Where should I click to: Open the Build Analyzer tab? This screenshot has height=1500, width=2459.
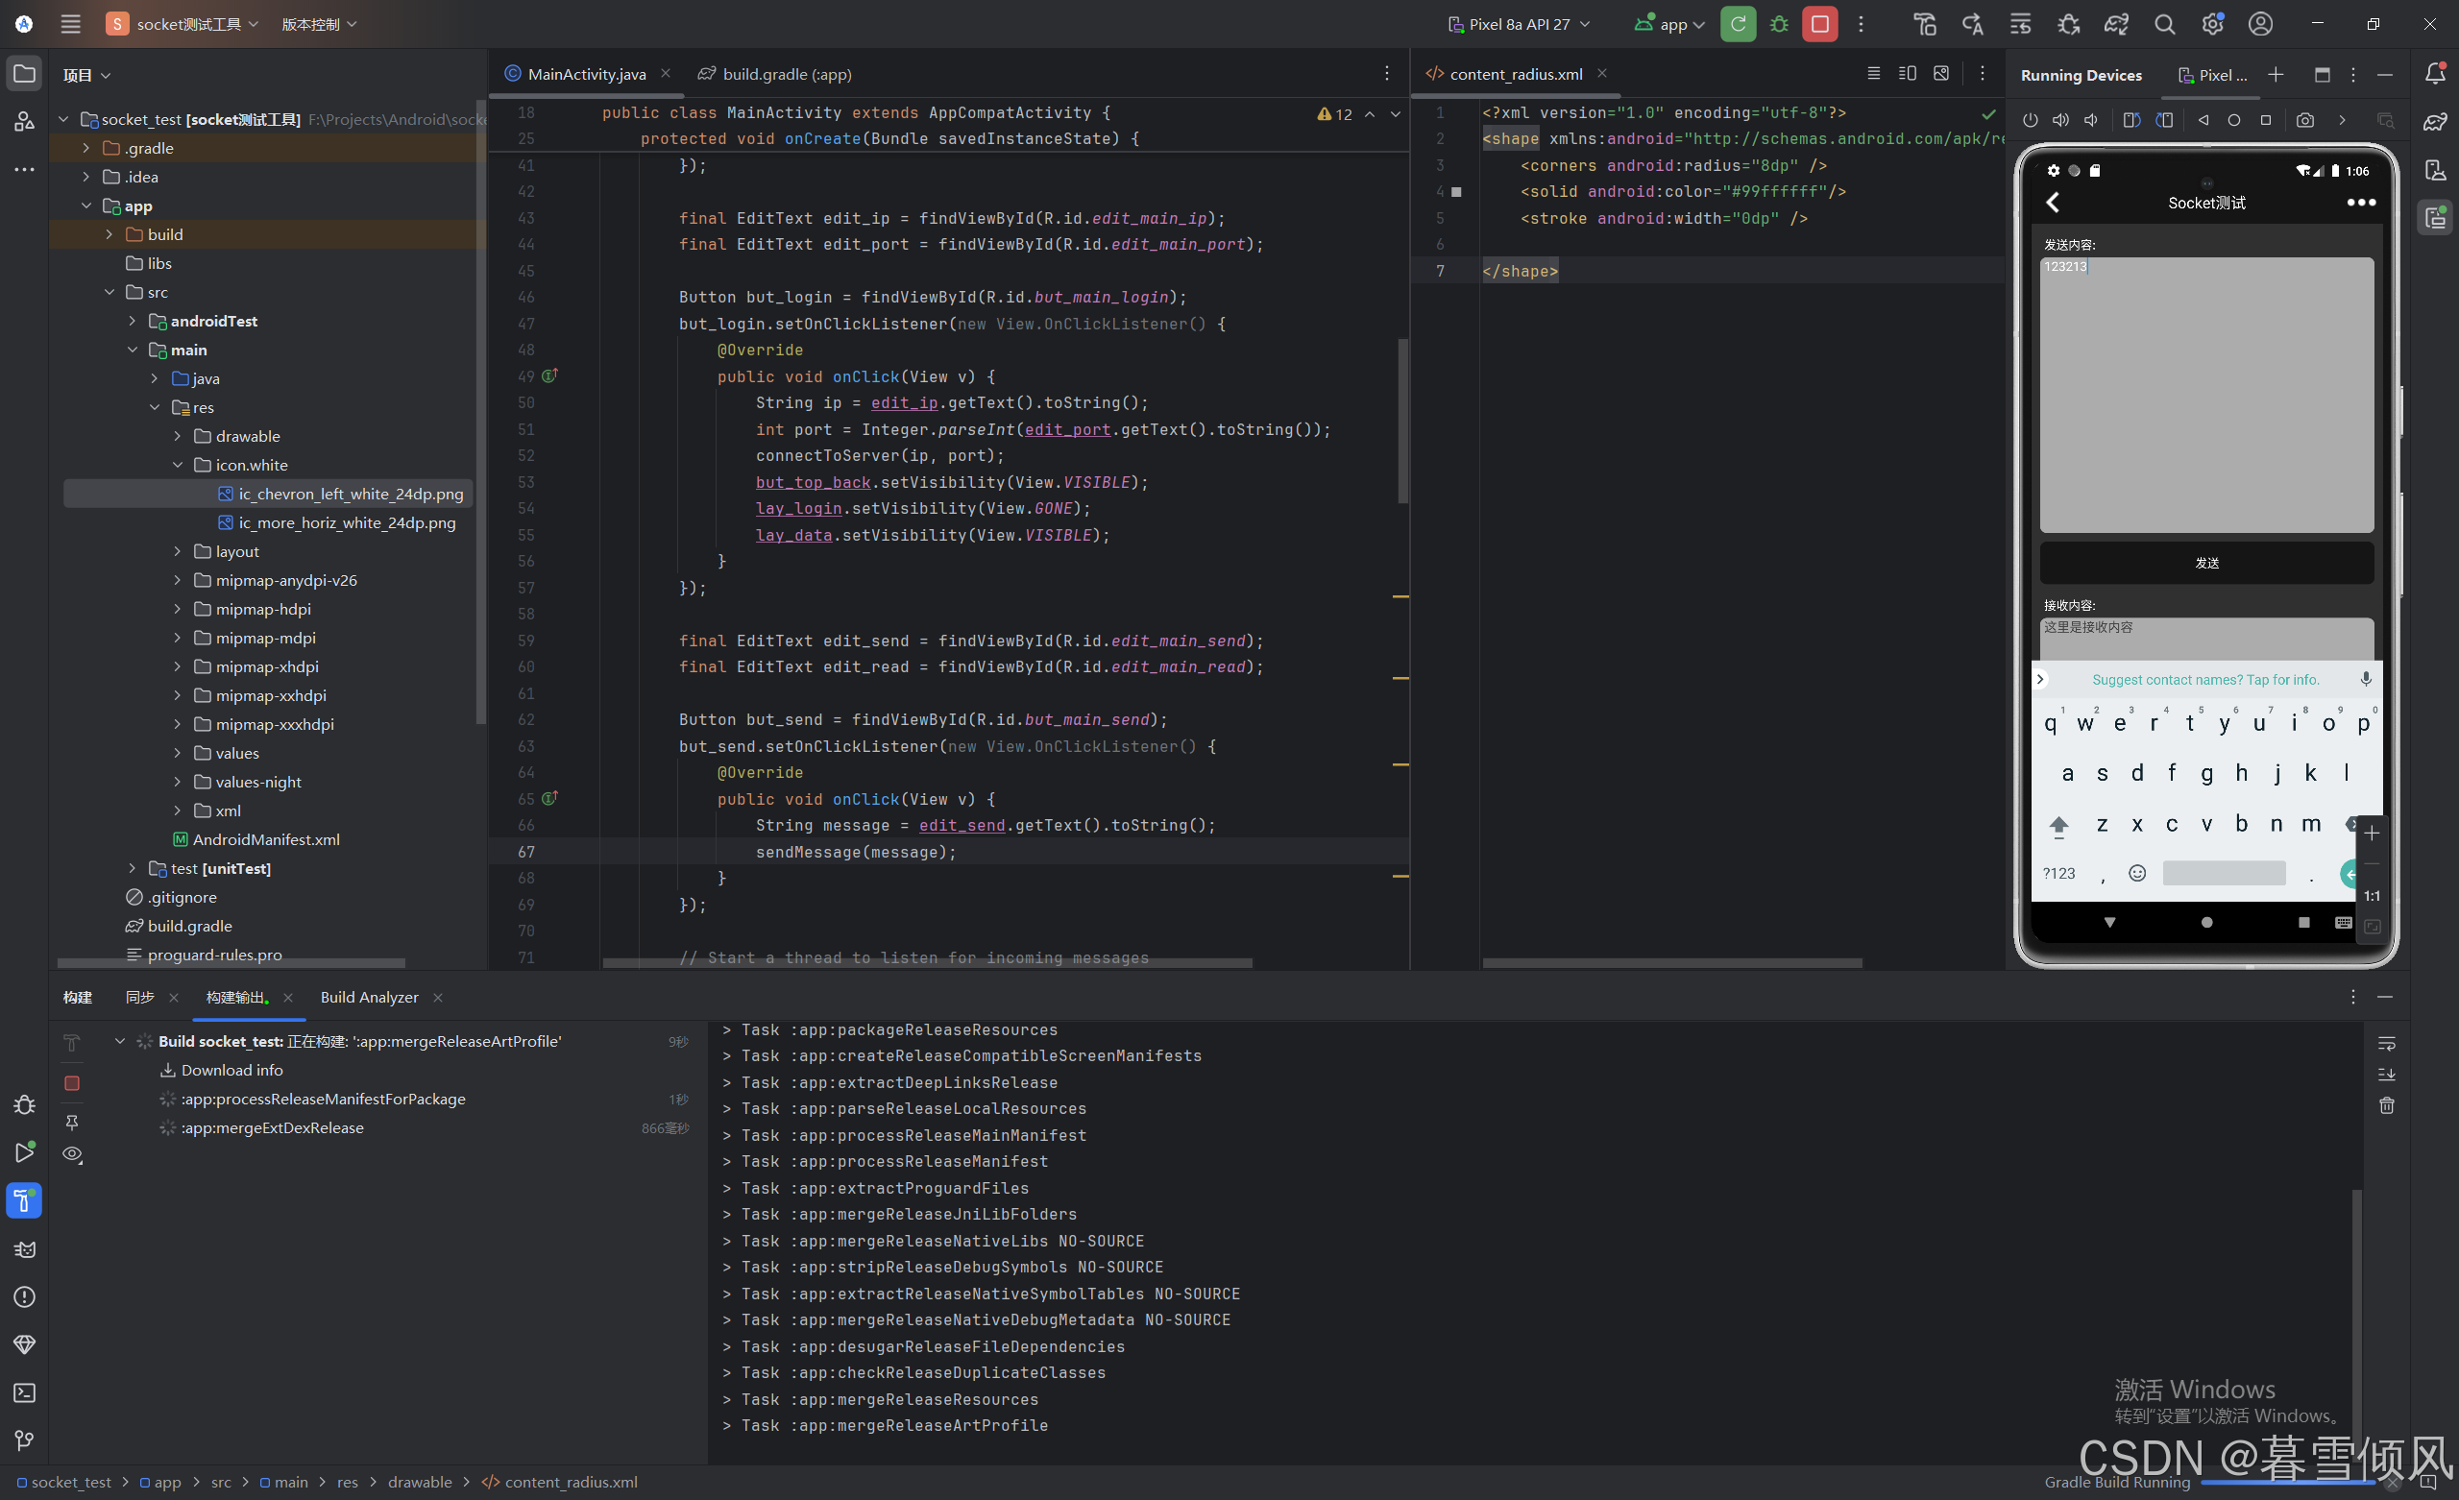(368, 997)
